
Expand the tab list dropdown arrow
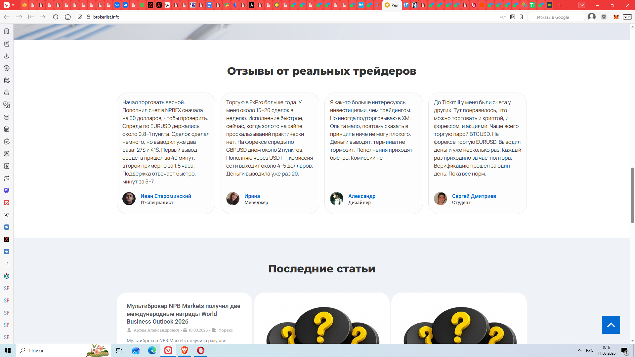tap(582, 5)
